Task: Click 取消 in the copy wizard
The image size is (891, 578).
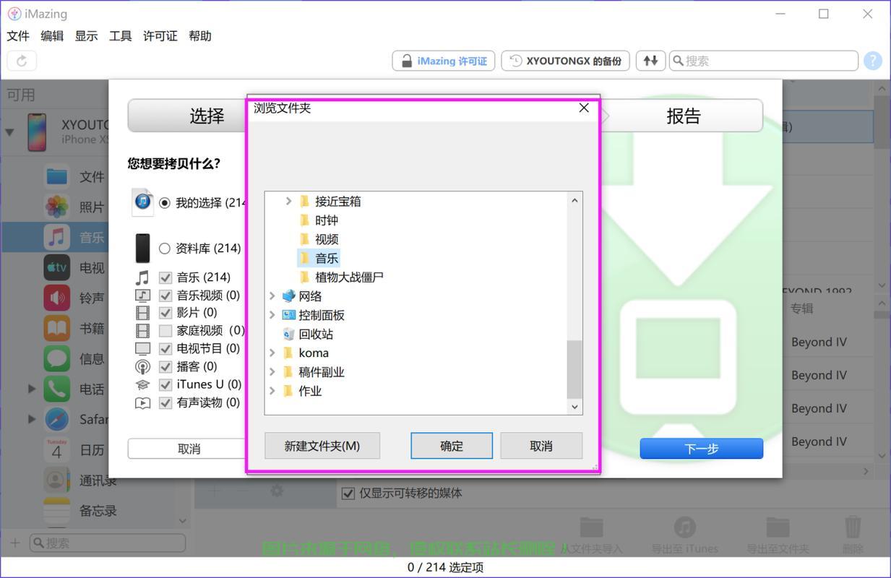Action: 189,449
